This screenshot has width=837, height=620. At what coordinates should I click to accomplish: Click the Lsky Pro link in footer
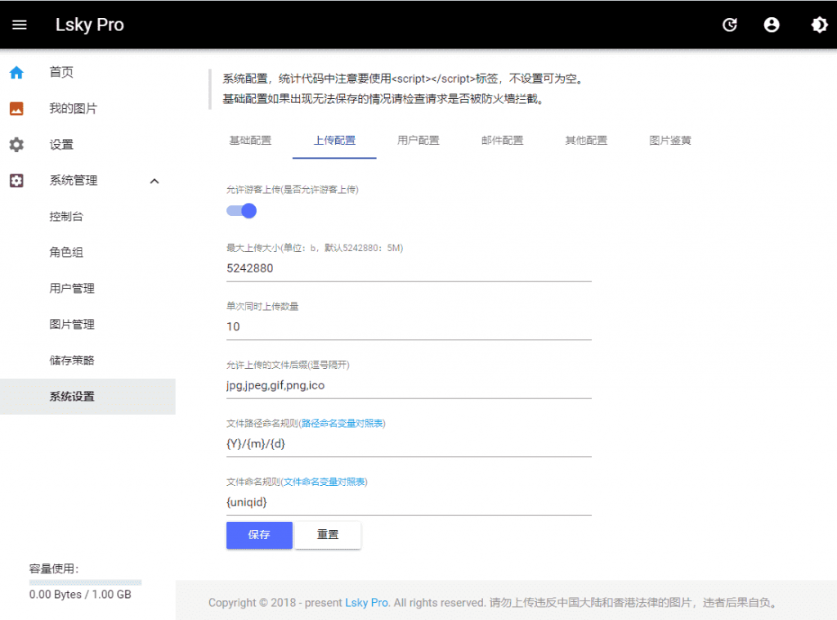366,602
